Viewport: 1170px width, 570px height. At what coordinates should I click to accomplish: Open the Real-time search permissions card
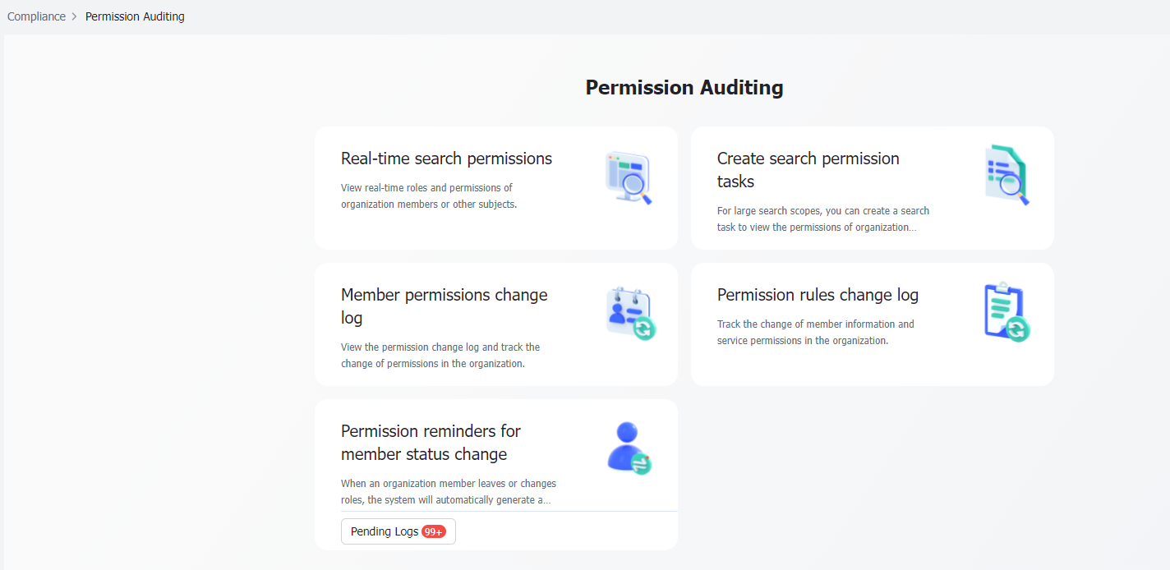click(x=495, y=187)
